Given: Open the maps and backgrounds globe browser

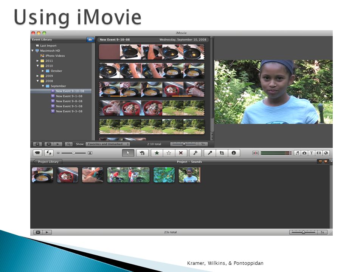Looking at the screenshot, I should click(x=326, y=153).
